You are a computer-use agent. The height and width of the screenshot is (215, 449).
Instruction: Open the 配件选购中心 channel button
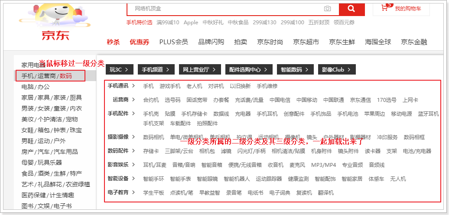click(248, 69)
